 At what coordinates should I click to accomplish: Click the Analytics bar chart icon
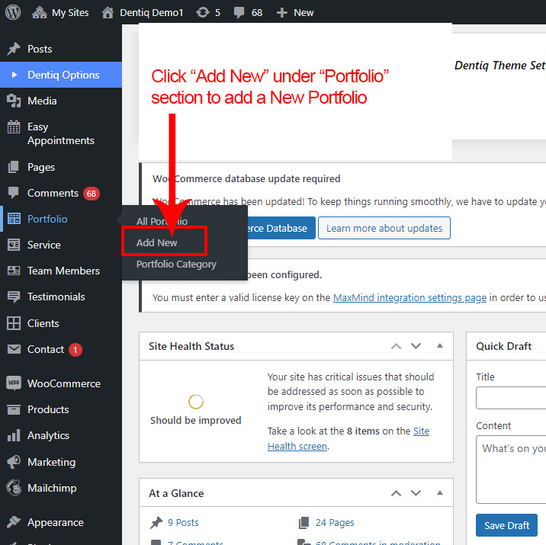tap(14, 436)
